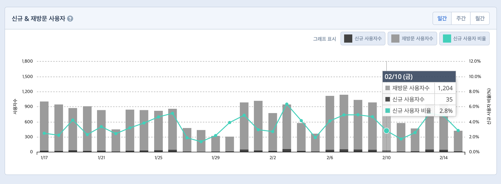Select the highlighted 2/10 data point marker
This screenshot has width=501, height=184.
pyautogui.click(x=386, y=130)
